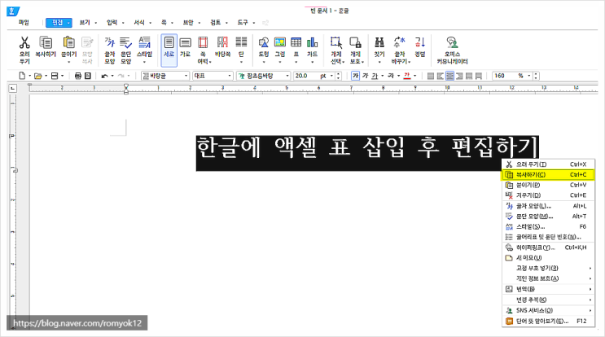
Task: Select landscape orientation (가로)
Action: click(185, 47)
